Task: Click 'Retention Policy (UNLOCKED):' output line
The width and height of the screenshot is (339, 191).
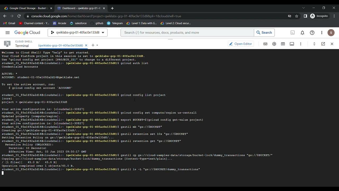Action: (29, 145)
